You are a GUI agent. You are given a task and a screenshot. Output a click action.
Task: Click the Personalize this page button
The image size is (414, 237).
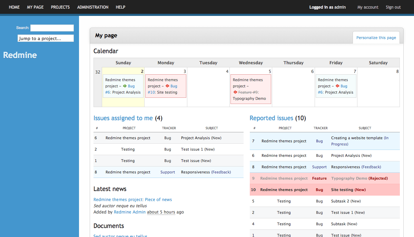point(376,38)
